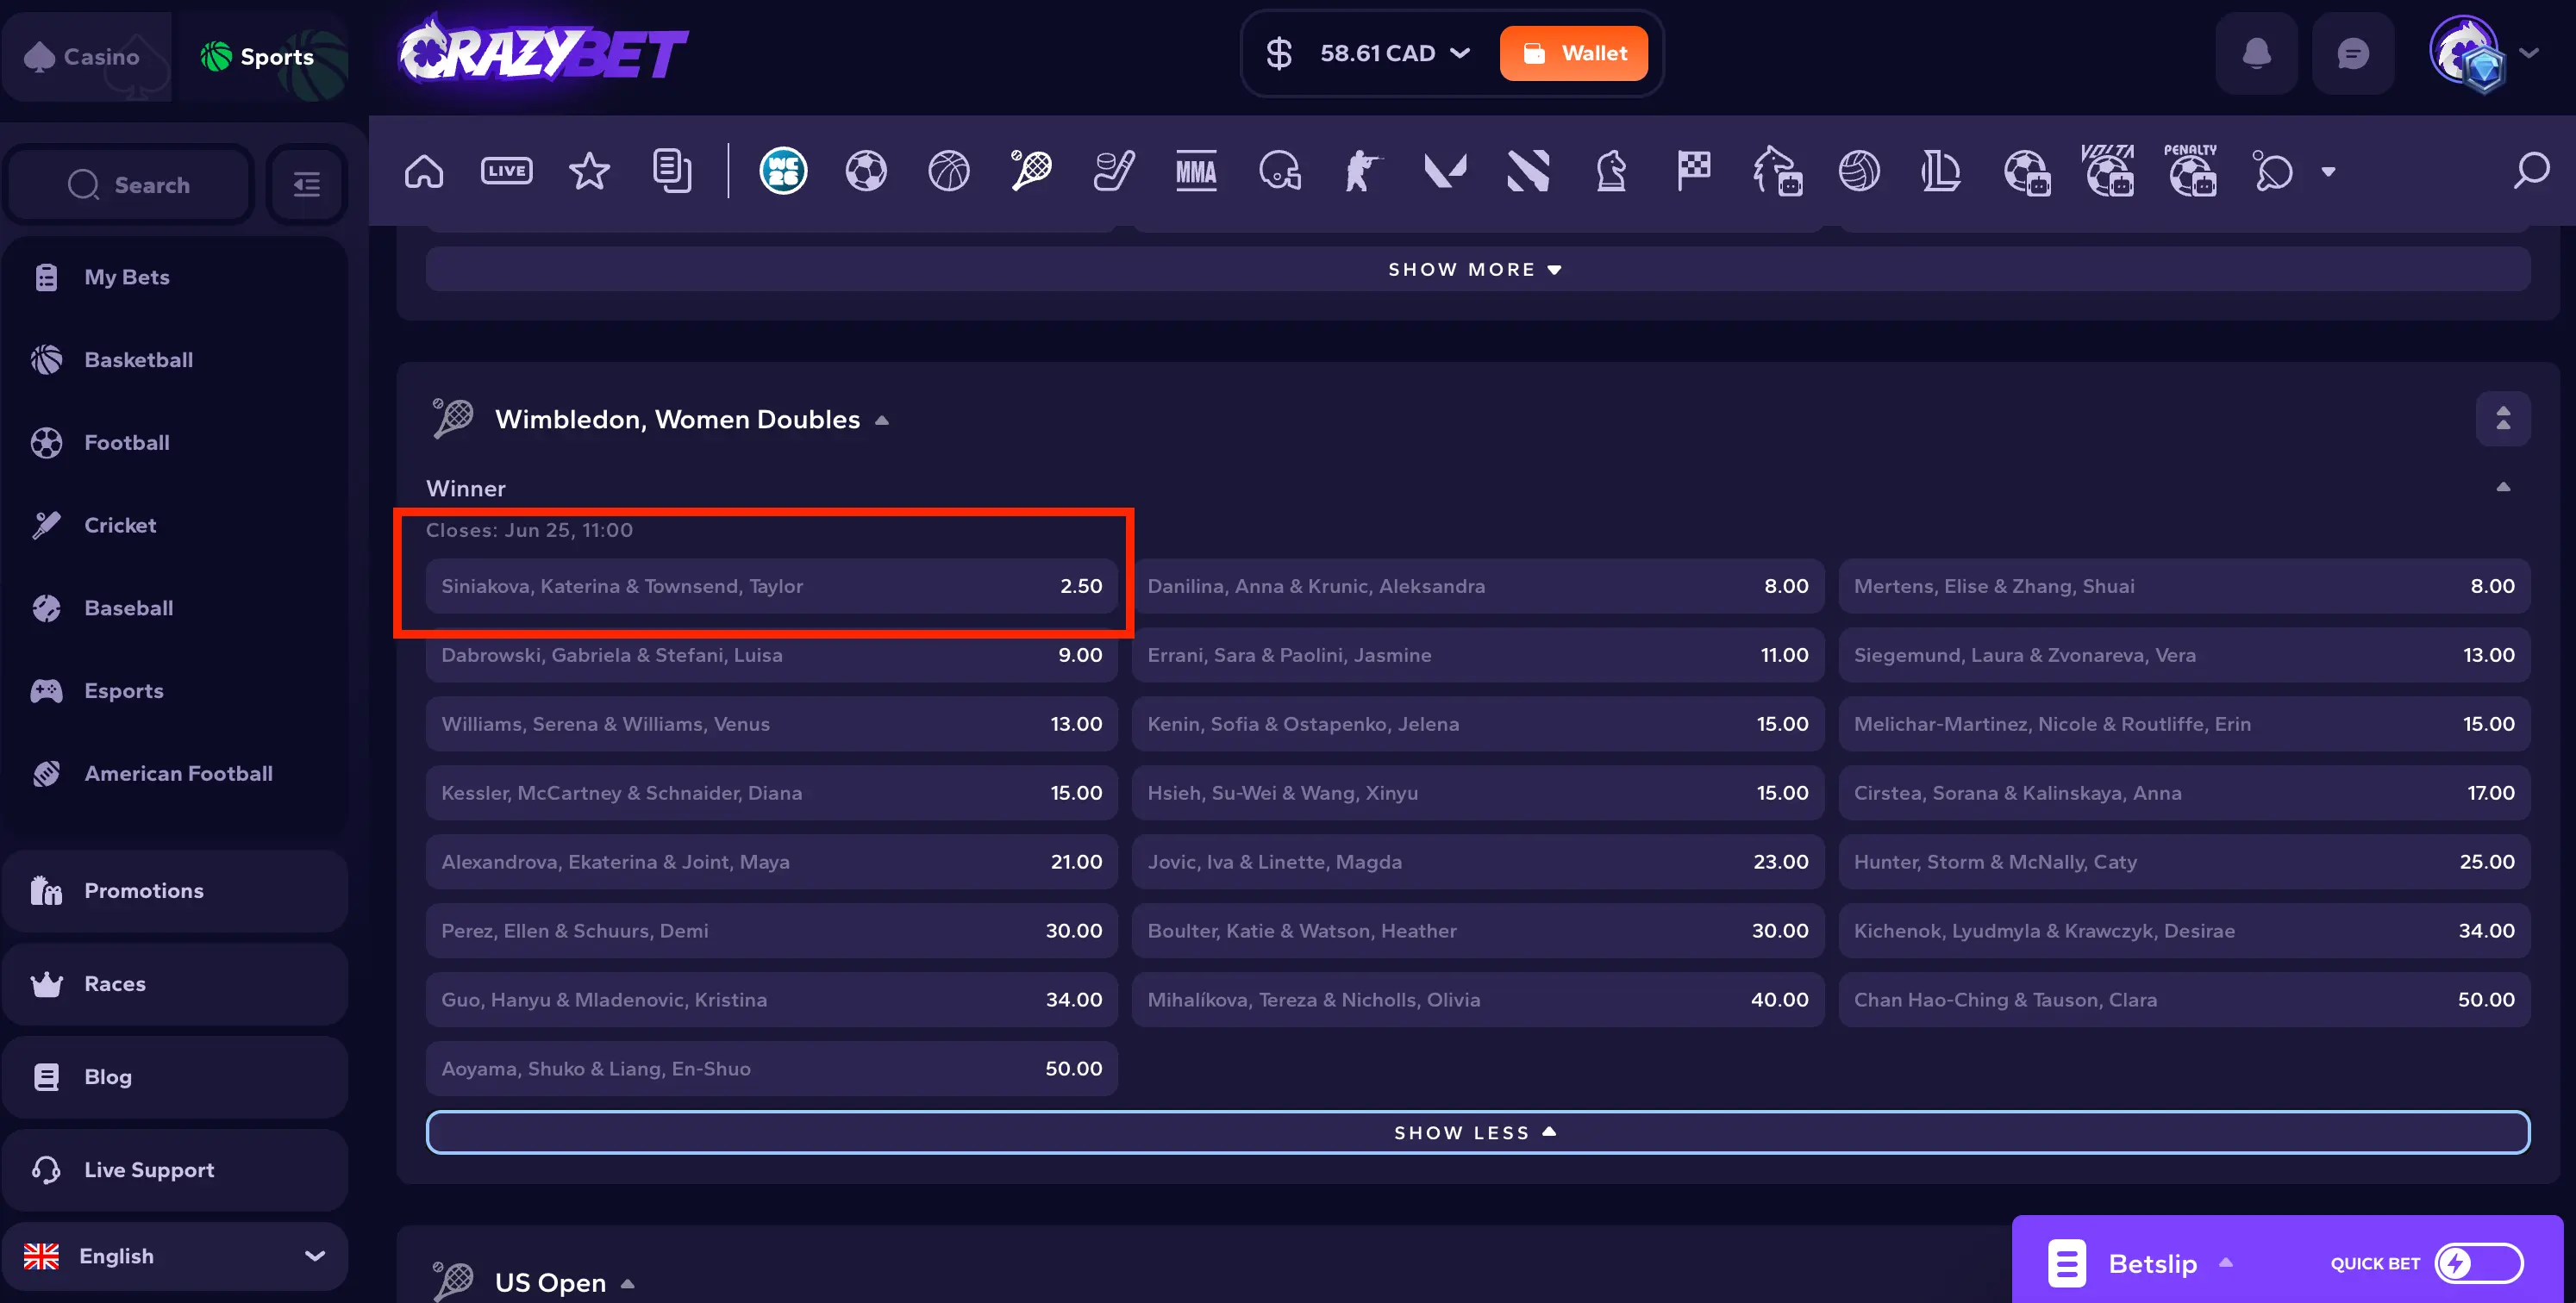
Task: Bet on Siniakova & Townsend at 2.50
Action: (x=771, y=585)
